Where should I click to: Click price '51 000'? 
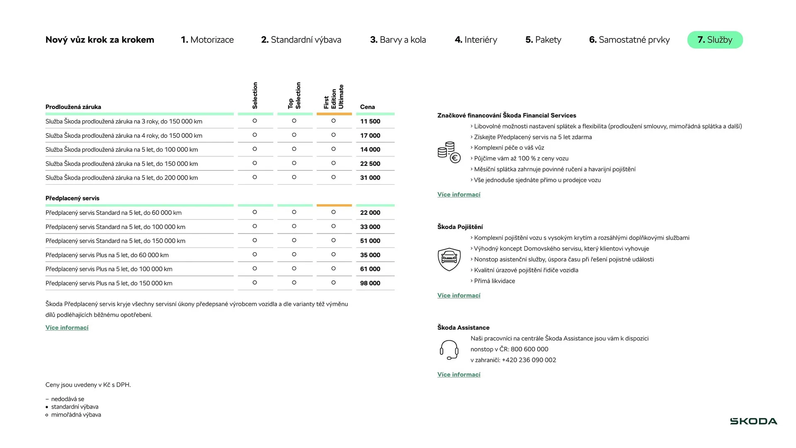[x=370, y=241]
